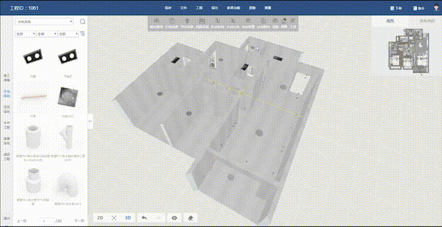Select the second double-hole black panel thumbnail

(x=67, y=57)
